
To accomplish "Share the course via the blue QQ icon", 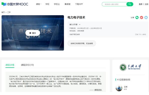I will click(146, 18).
